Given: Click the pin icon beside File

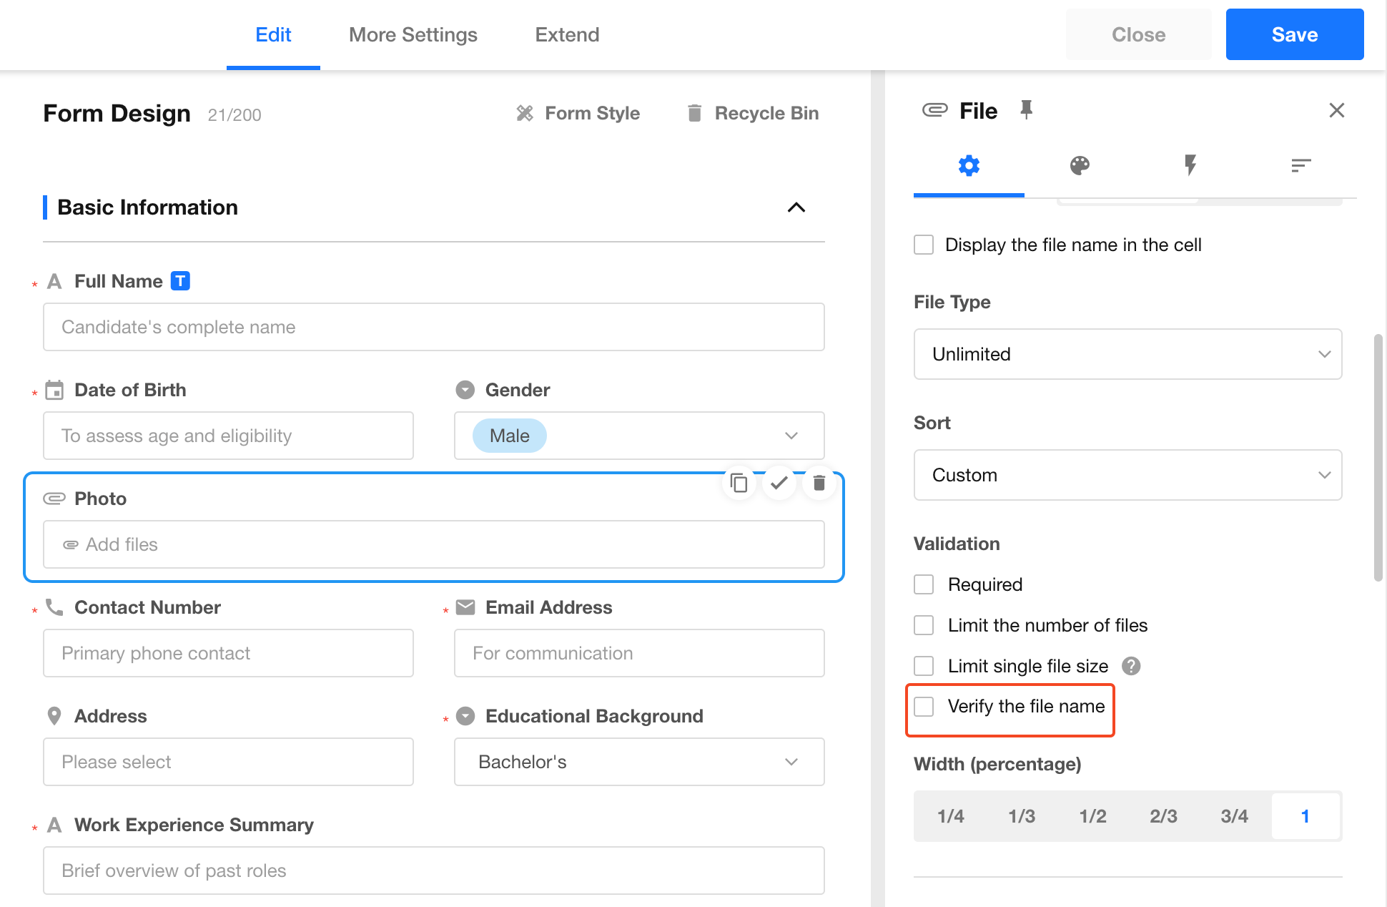Looking at the screenshot, I should coord(1026,110).
